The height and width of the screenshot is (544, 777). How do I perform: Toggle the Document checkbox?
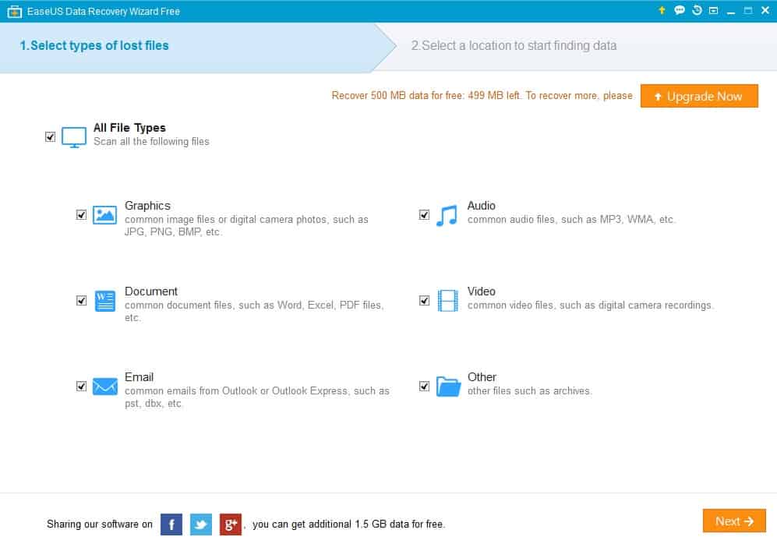pos(81,300)
